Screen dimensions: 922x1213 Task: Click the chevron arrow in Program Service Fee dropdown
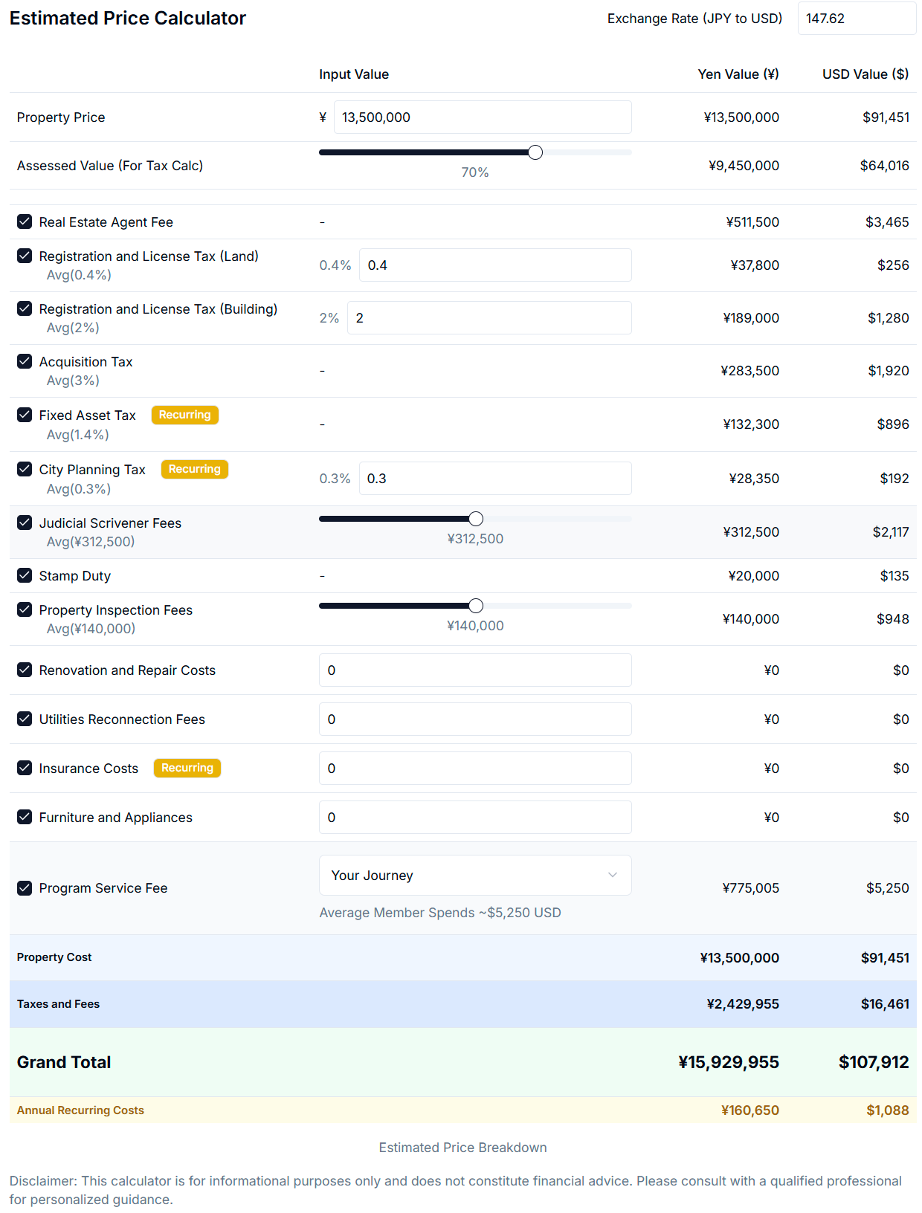click(613, 875)
